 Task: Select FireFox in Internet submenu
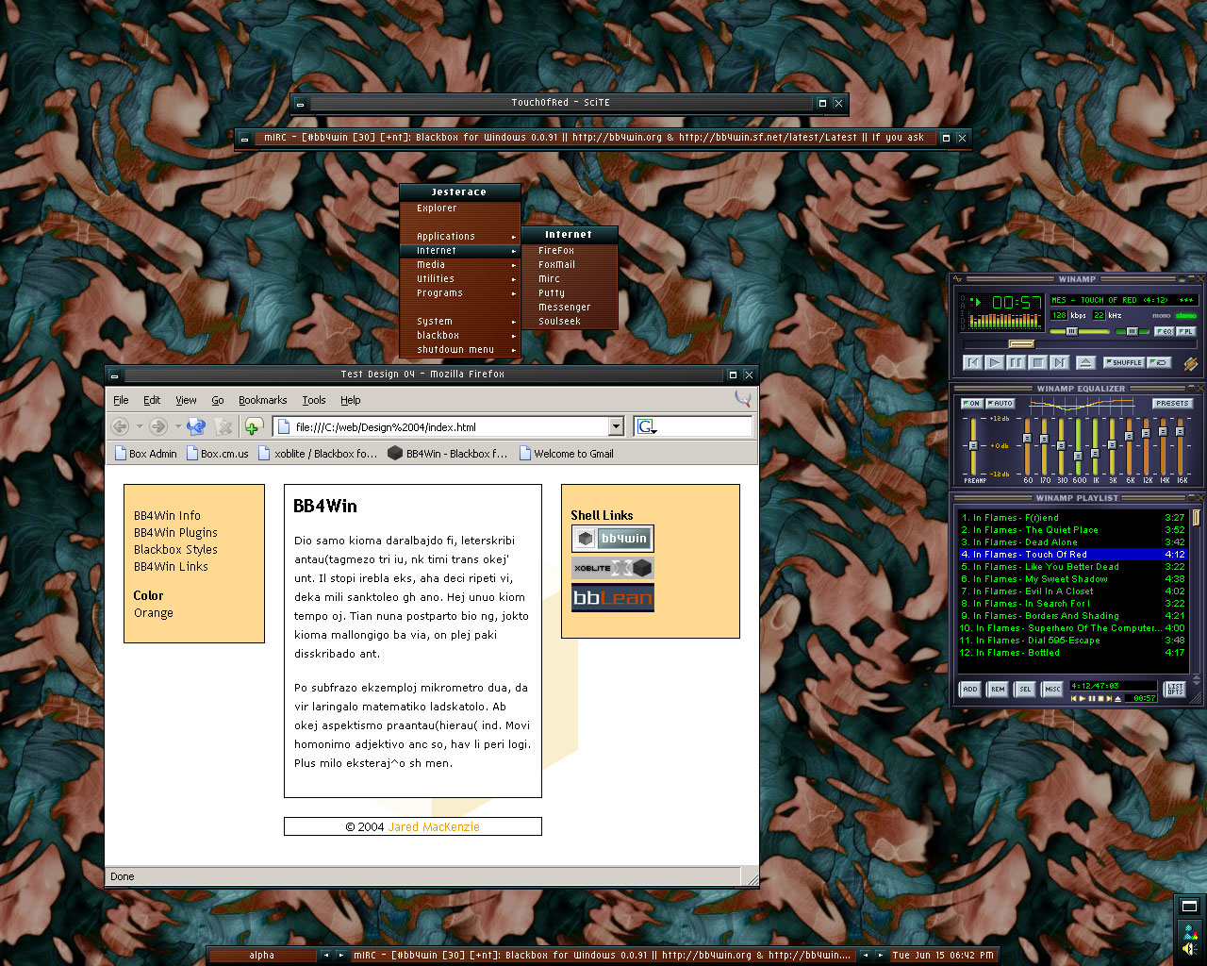tap(569, 251)
